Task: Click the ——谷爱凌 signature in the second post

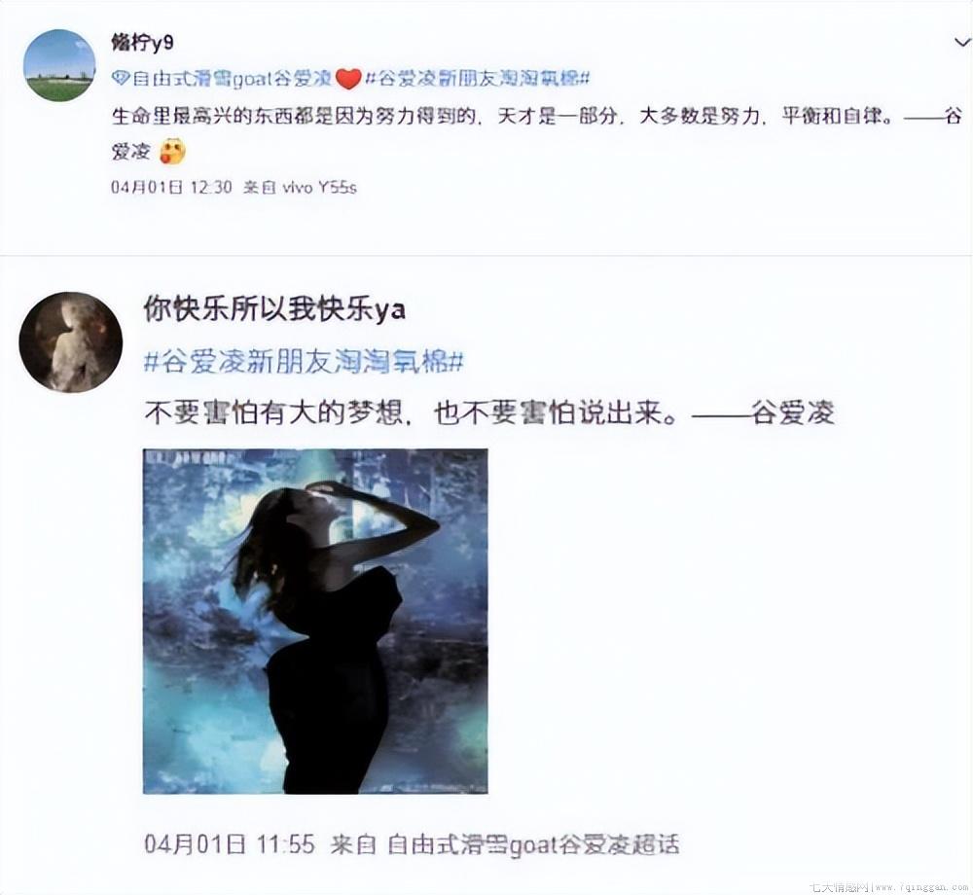Action: click(x=763, y=413)
